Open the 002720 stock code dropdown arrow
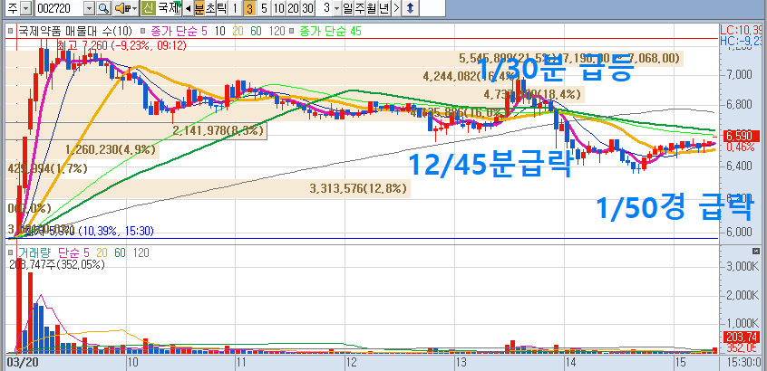The width and height of the screenshot is (767, 371). click(89, 8)
